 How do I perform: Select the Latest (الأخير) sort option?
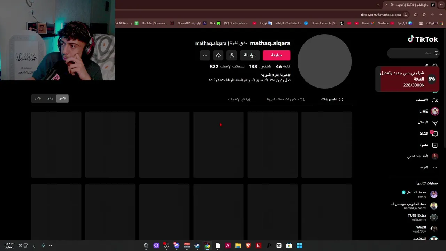62,99
